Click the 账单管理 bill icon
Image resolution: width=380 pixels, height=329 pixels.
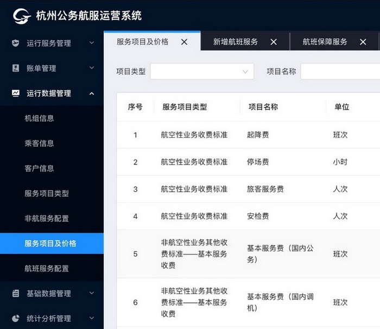pyautogui.click(x=16, y=68)
